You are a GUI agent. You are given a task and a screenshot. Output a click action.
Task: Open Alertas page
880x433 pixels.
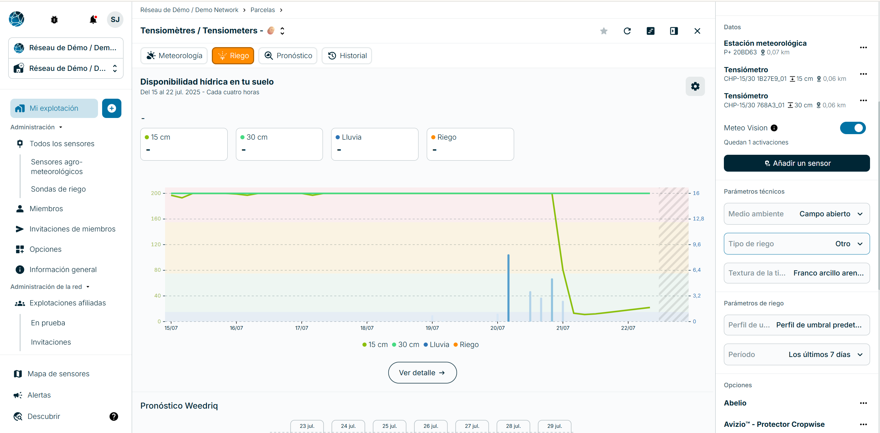coord(39,395)
